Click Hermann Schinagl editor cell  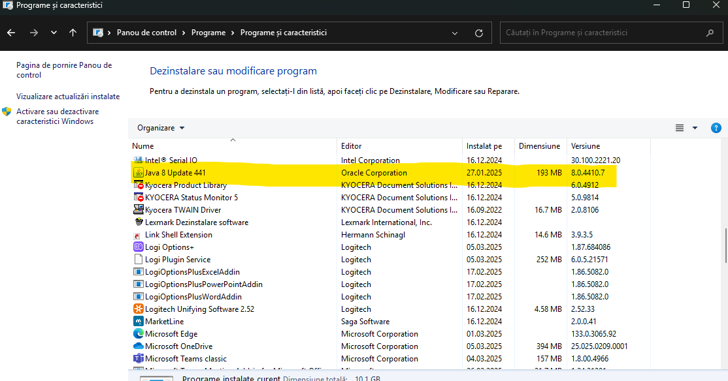(x=372, y=235)
